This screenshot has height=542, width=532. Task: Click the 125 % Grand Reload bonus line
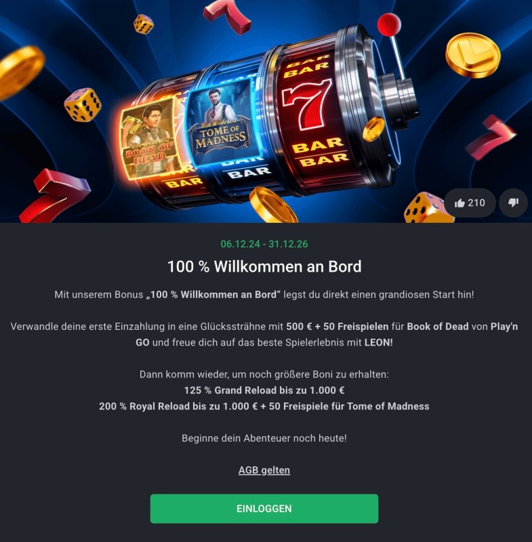click(x=264, y=390)
